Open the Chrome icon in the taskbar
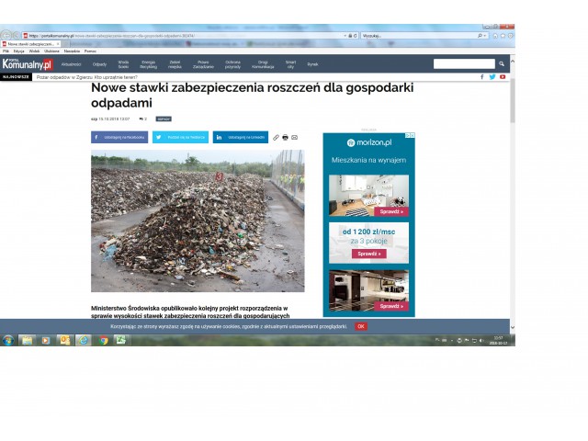Image resolution: width=588 pixels, height=441 pixels. tap(102, 340)
